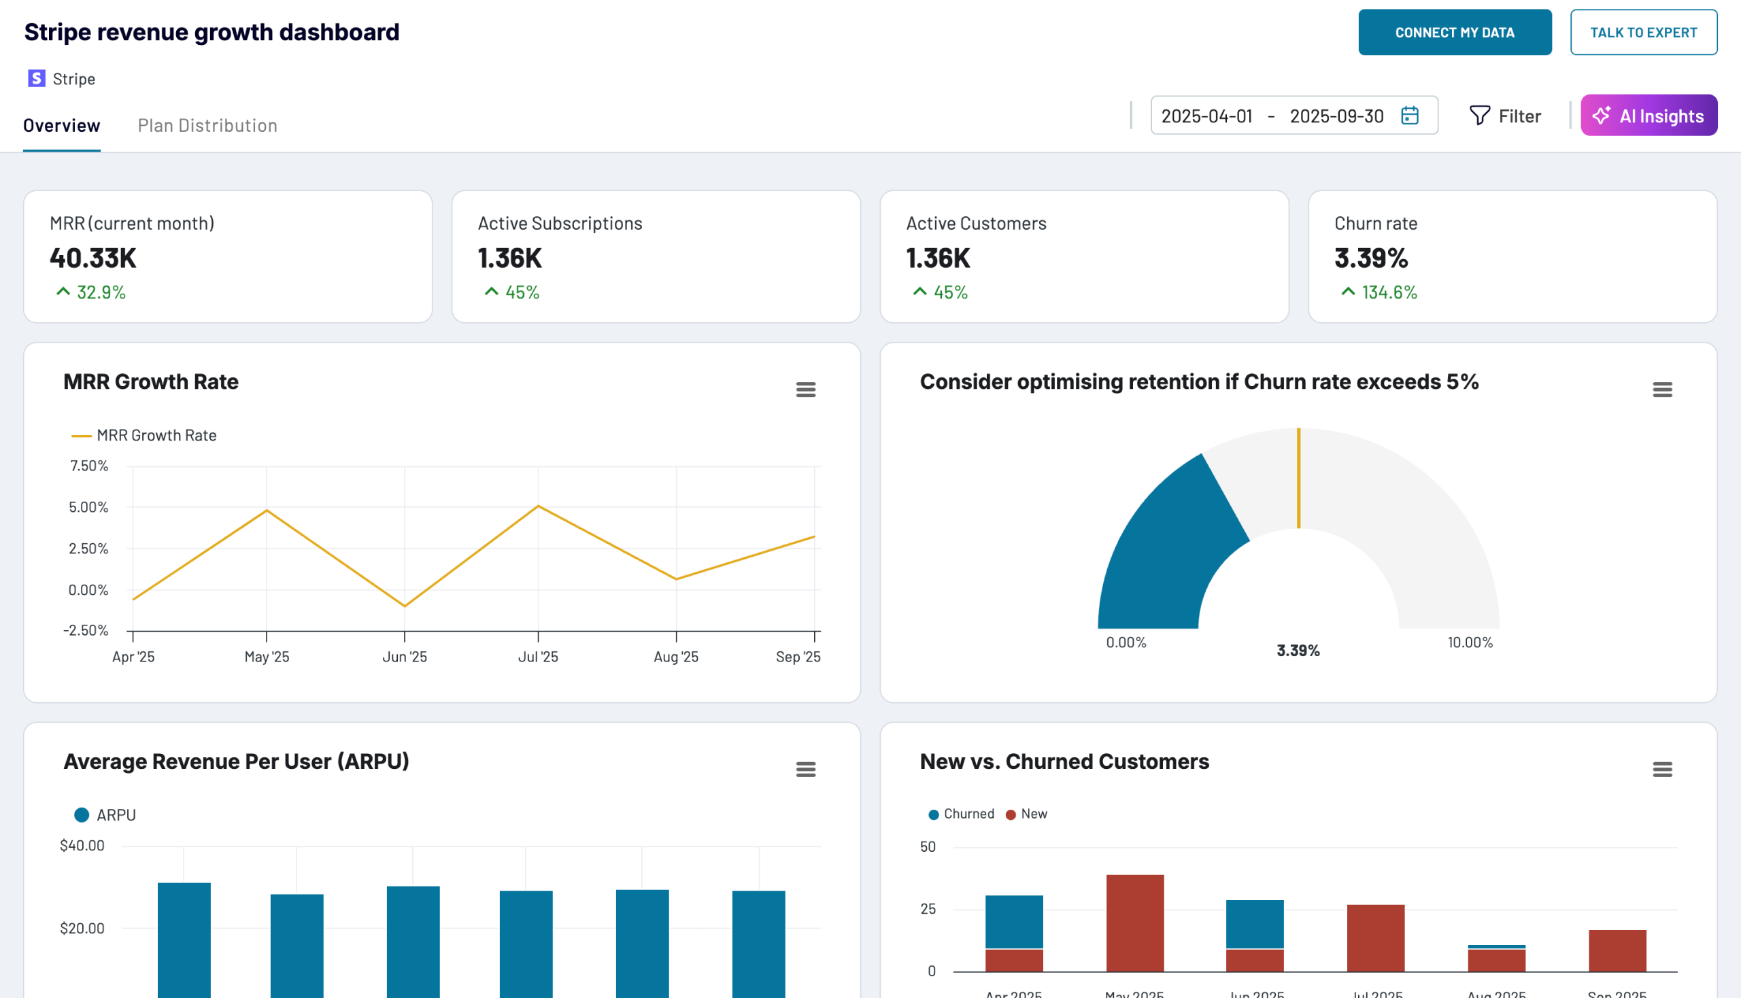Viewport: 1741px width, 998px height.
Task: Click the Connect My Data button
Action: pyautogui.click(x=1455, y=32)
